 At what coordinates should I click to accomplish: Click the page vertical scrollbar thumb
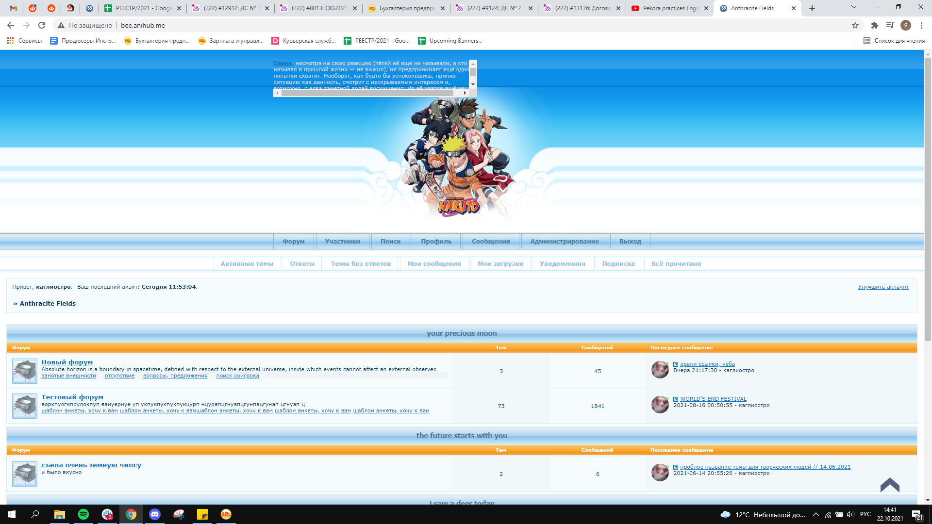coord(928,199)
